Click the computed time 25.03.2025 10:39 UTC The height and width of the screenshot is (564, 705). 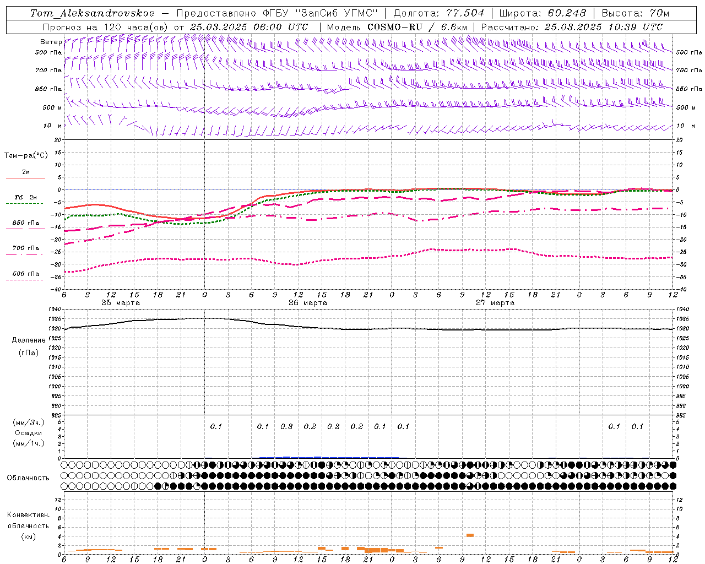(603, 27)
